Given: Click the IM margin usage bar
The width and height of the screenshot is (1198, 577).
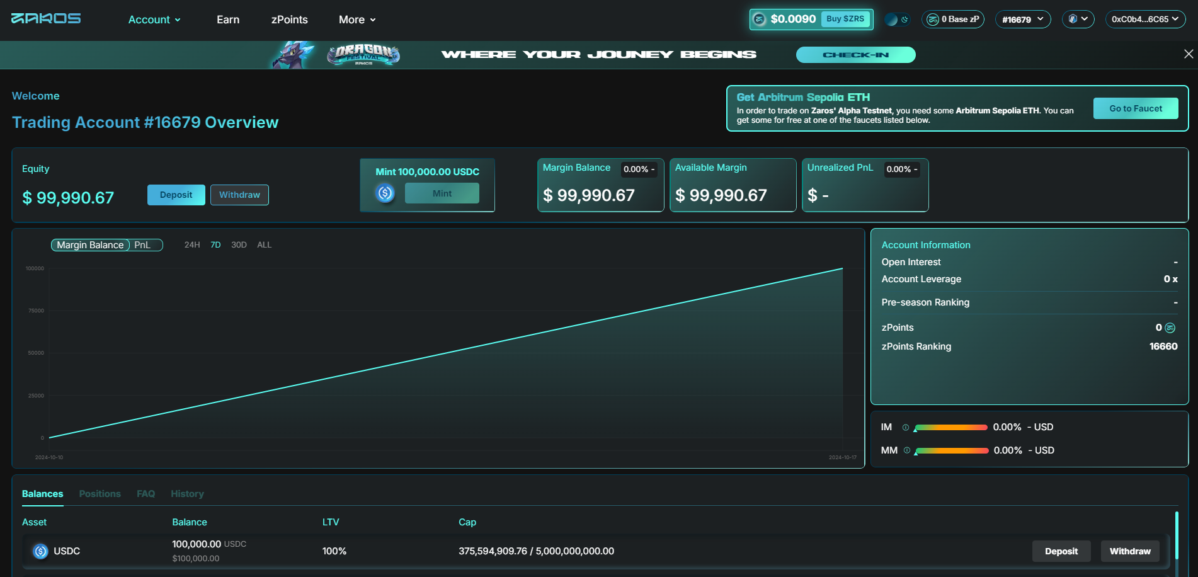Looking at the screenshot, I should click(x=950, y=428).
